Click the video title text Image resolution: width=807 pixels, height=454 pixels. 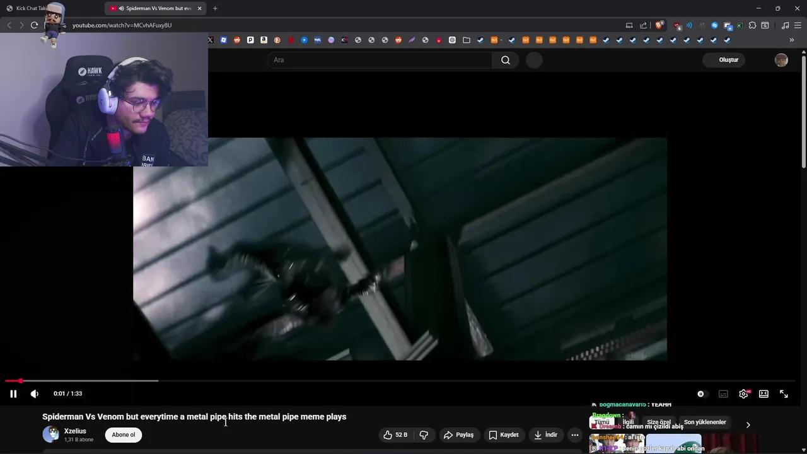pyautogui.click(x=194, y=417)
